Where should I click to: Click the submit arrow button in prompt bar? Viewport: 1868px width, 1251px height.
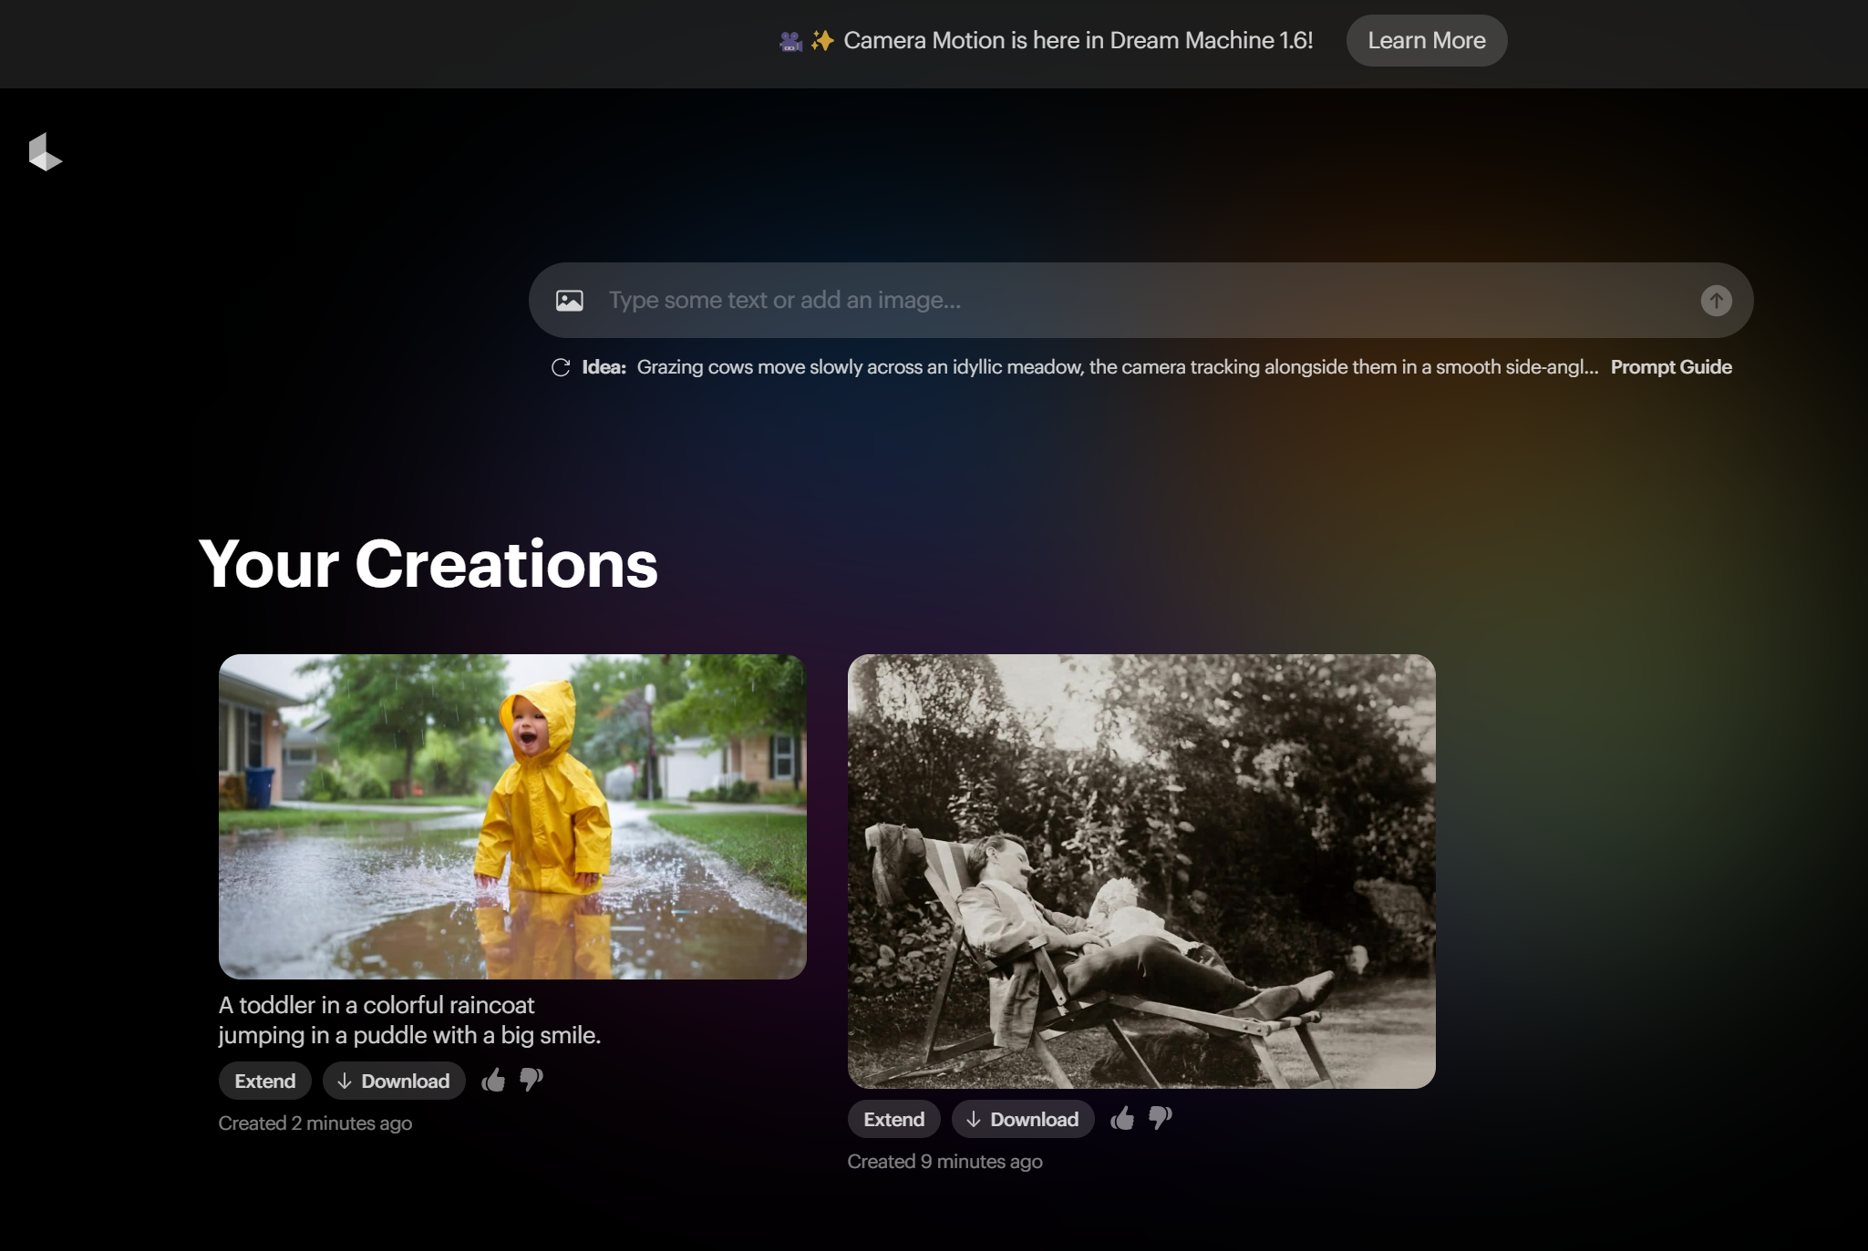(x=1716, y=301)
